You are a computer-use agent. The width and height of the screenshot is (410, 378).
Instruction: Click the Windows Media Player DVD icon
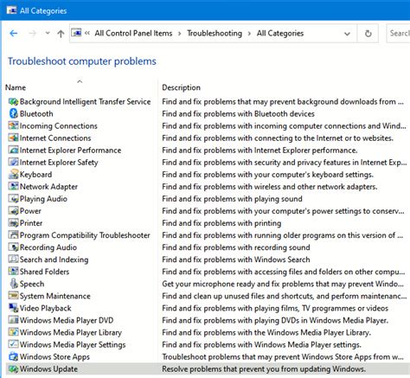13,320
